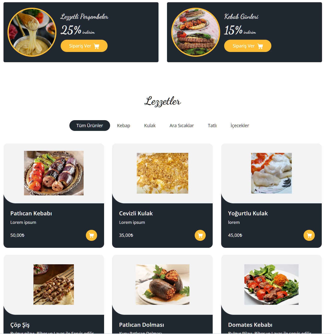Screen dimensions: 331x334
Task: Click the round melted cheese promo image
Action: 32,32
